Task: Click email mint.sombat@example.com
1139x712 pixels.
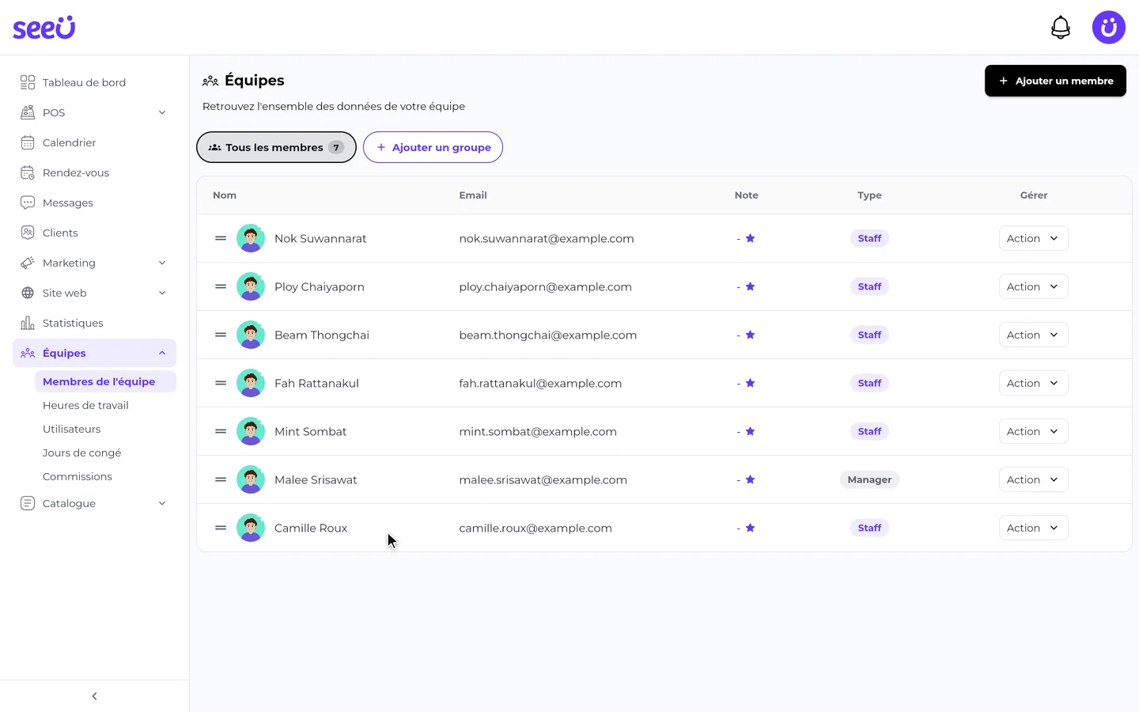Action: click(538, 431)
